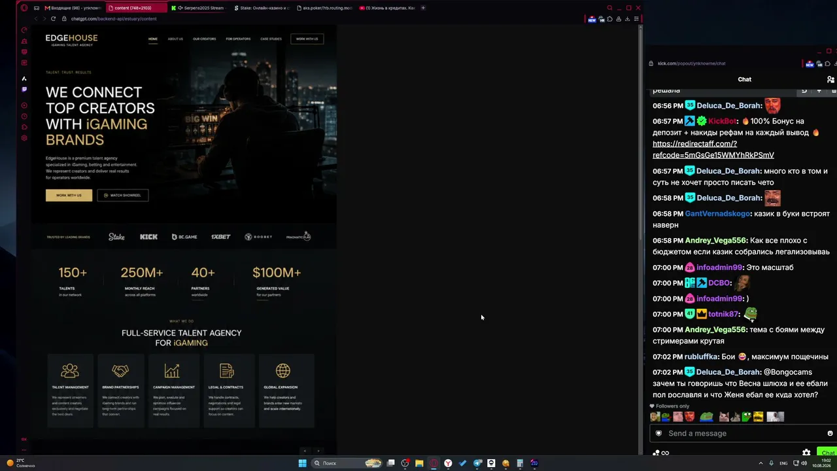This screenshot has height=471, width=837.
Task: Click the NEW extension badge in main browser
Action: click(x=592, y=19)
